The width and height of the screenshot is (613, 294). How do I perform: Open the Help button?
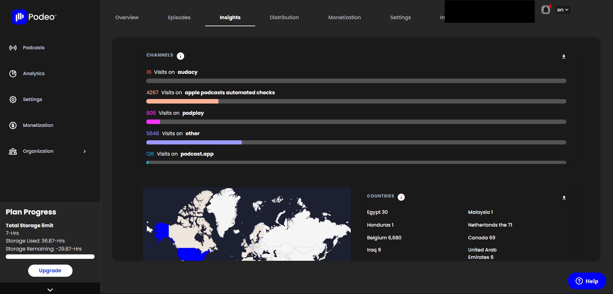(587, 281)
